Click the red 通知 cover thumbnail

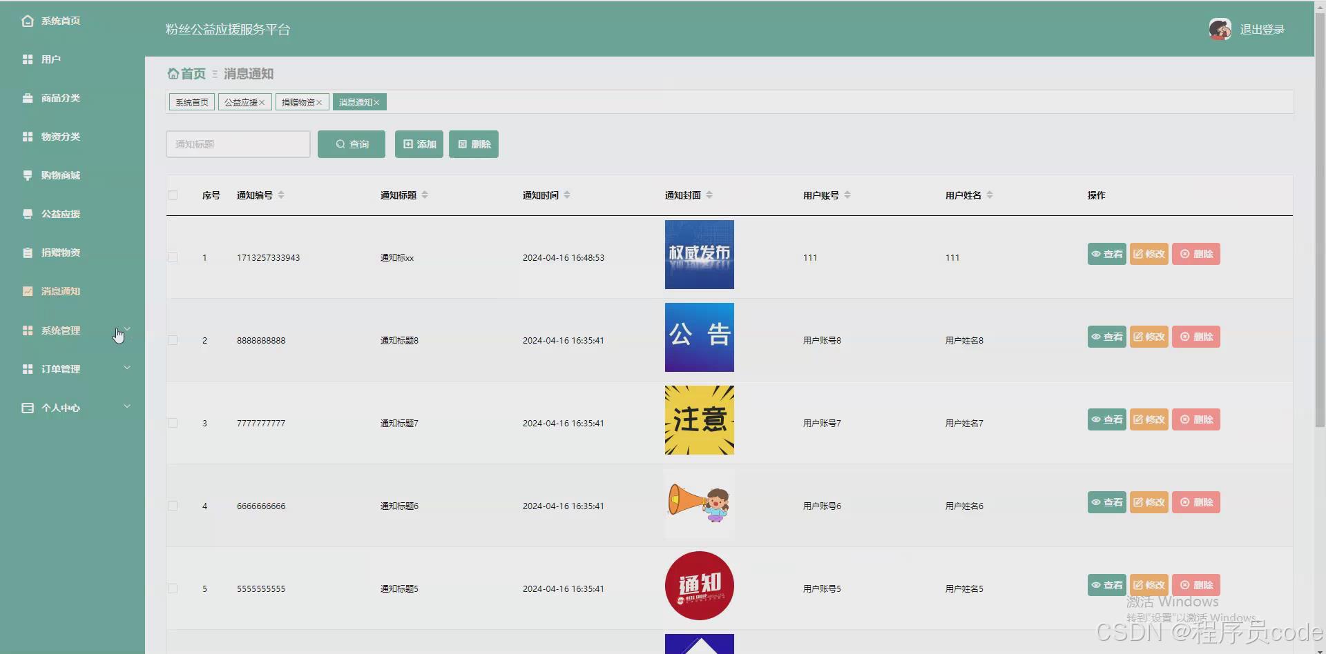tap(700, 586)
